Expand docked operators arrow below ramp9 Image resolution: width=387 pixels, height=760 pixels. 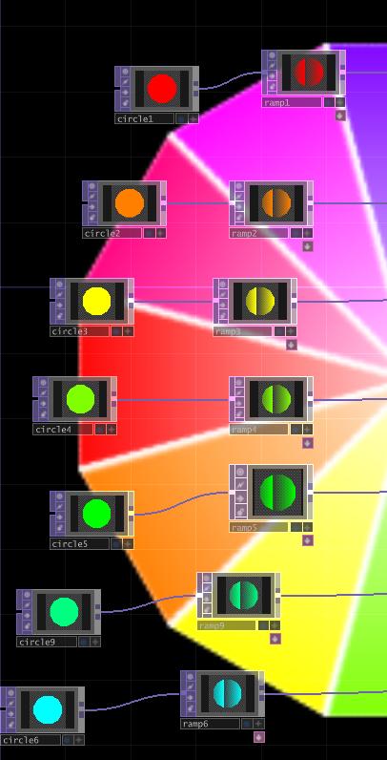click(x=275, y=639)
